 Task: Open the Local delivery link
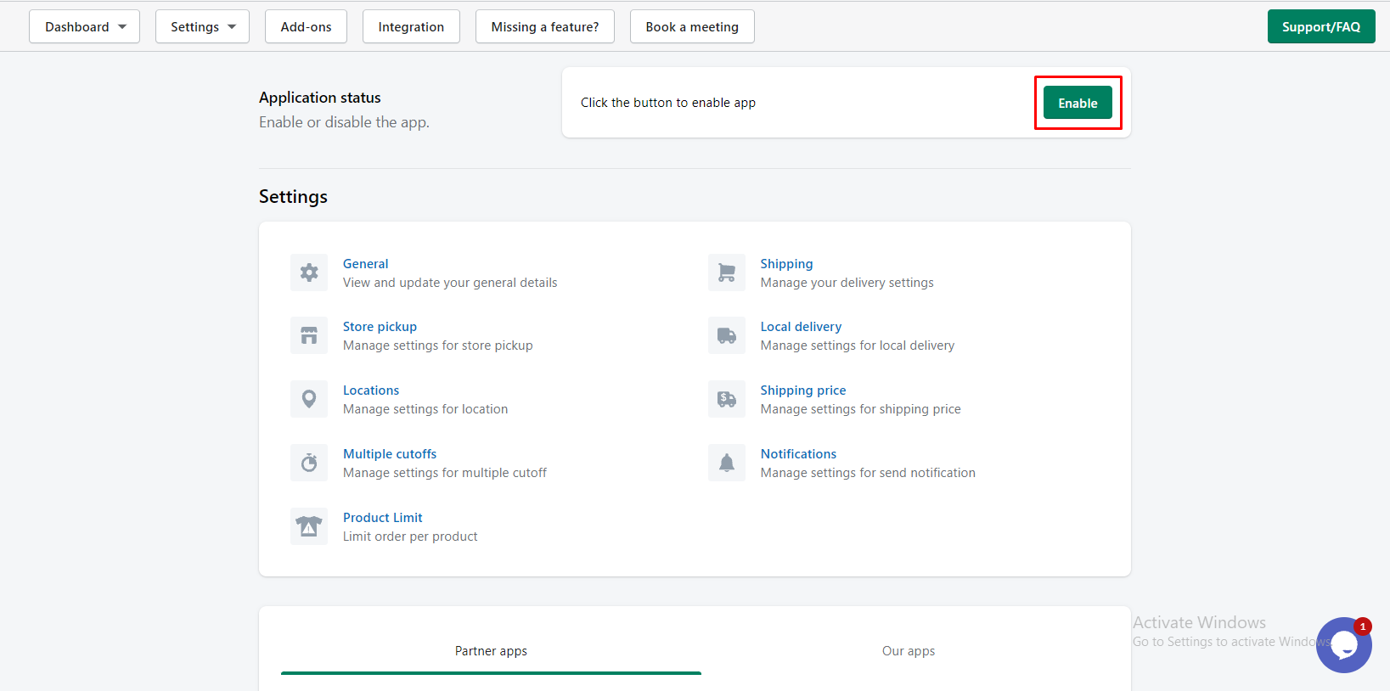pyautogui.click(x=801, y=327)
